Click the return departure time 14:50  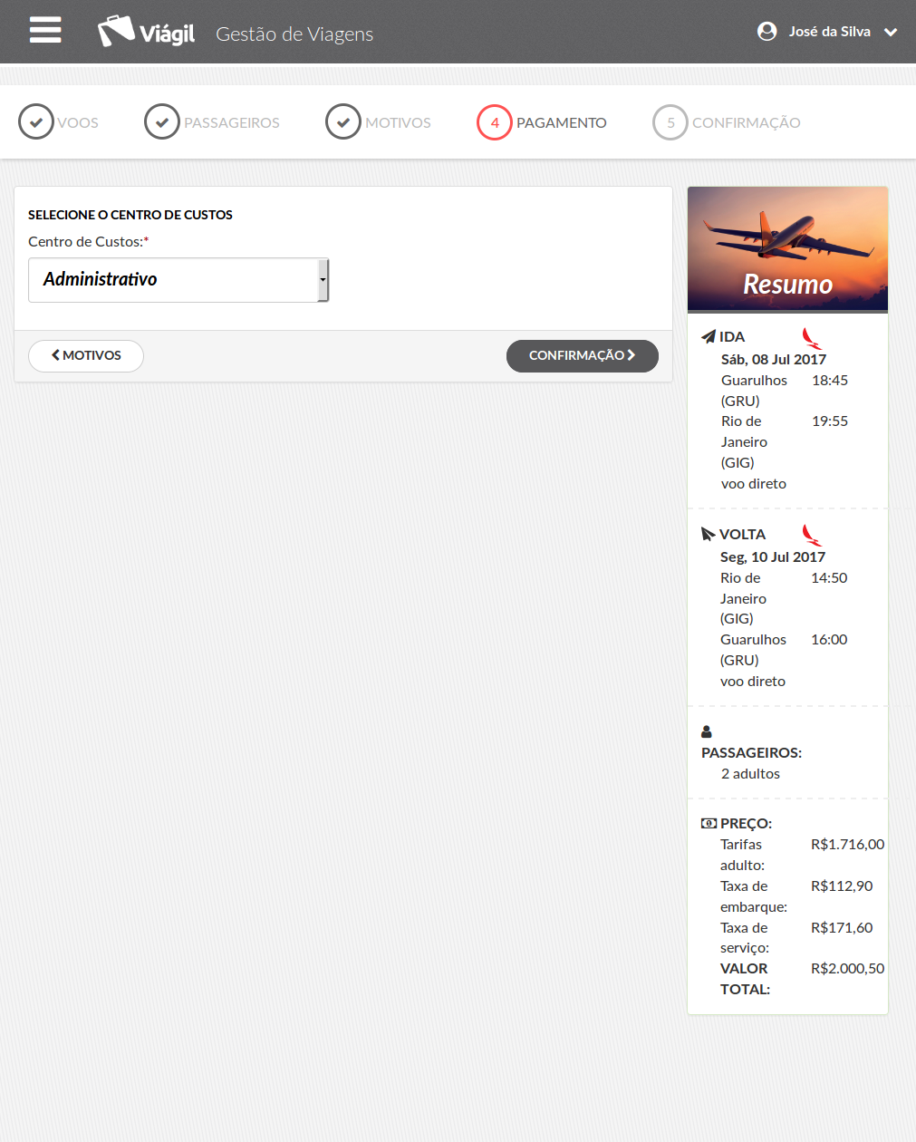(x=829, y=577)
